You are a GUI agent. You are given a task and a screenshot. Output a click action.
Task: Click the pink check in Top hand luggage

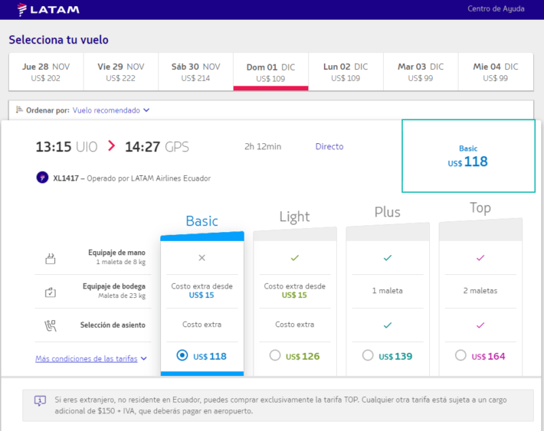click(x=480, y=258)
